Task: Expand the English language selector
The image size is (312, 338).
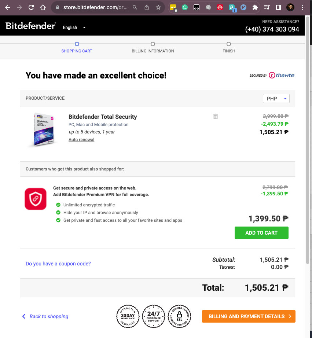Action: click(74, 27)
